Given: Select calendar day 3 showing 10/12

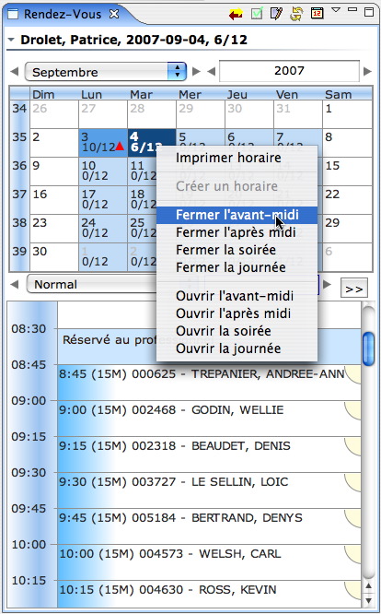Looking at the screenshot, I should pyautogui.click(x=103, y=143).
